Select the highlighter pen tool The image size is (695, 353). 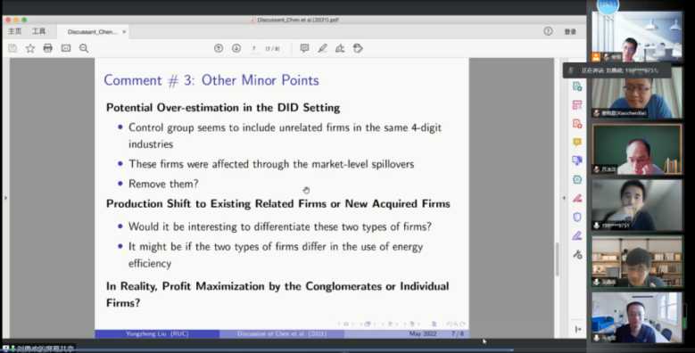(322, 48)
